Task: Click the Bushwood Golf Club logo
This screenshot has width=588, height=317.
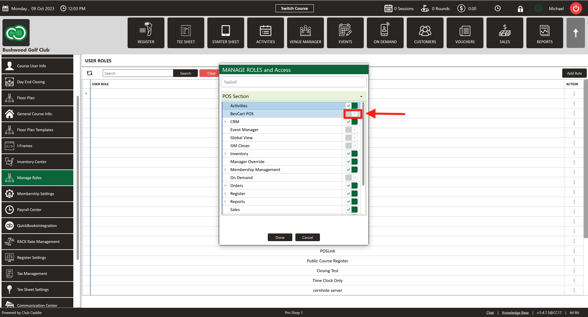Action: tap(16, 33)
